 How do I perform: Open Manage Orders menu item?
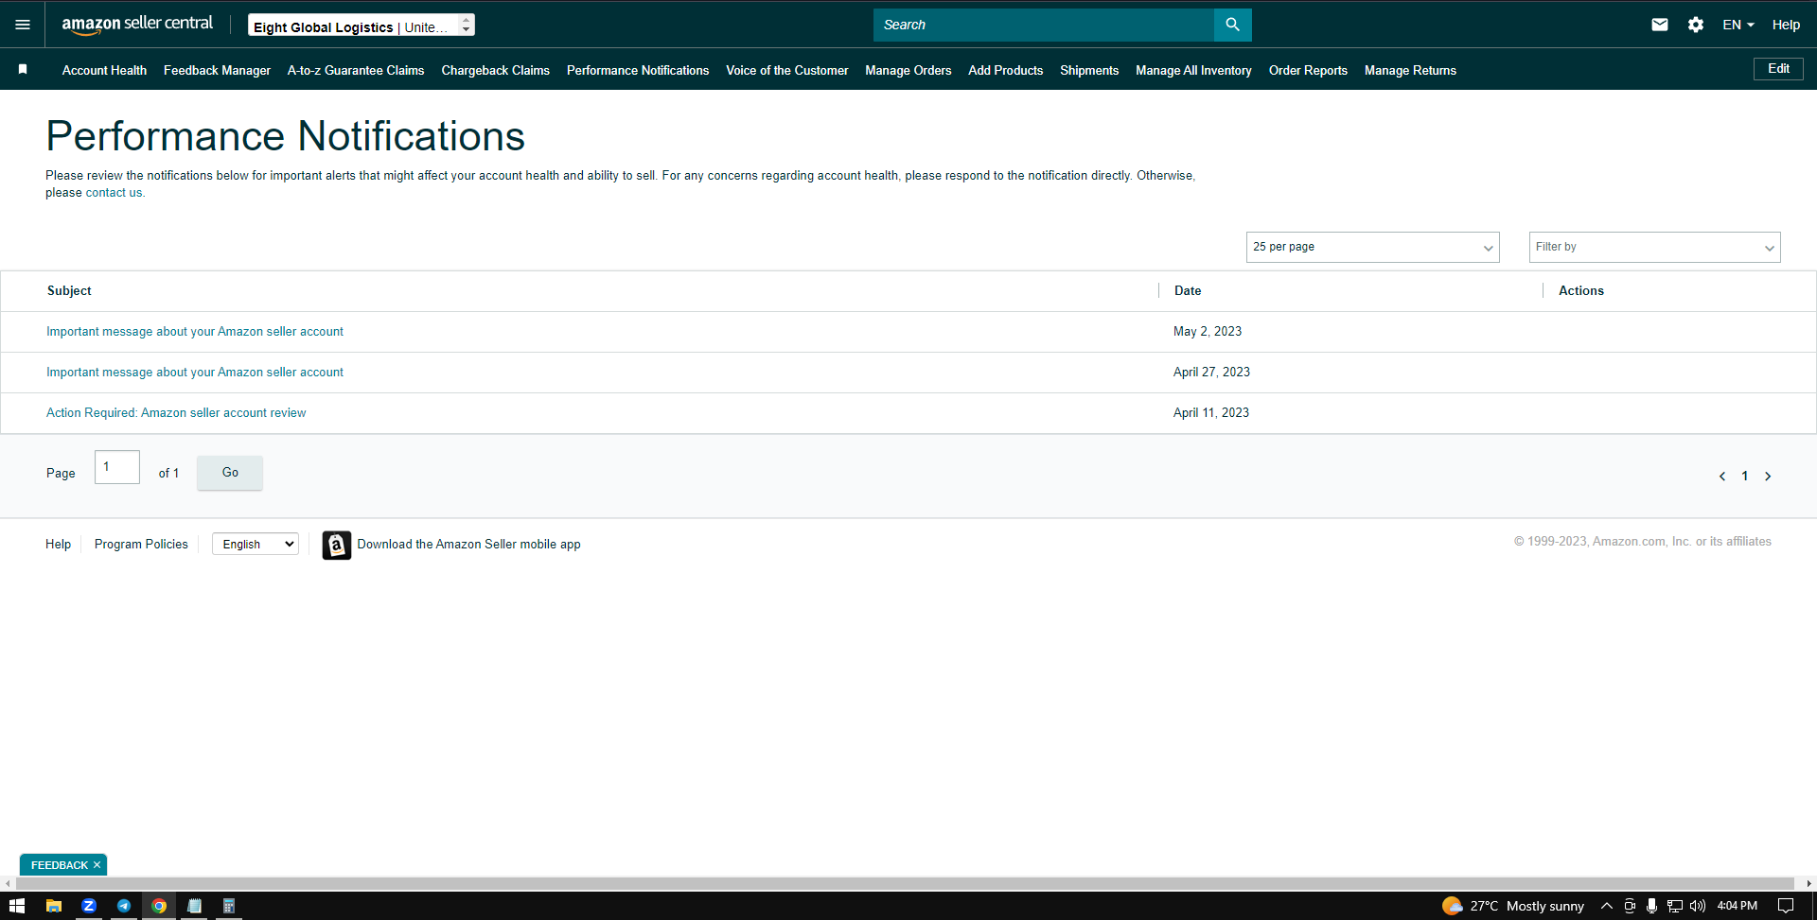[x=908, y=70]
